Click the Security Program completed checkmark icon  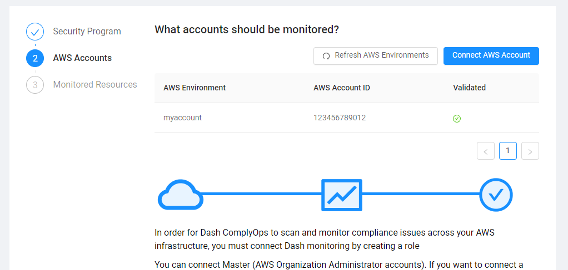coord(35,32)
